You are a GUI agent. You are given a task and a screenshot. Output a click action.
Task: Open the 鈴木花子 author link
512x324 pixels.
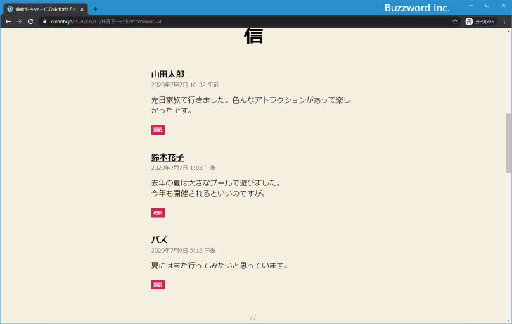pyautogui.click(x=167, y=157)
